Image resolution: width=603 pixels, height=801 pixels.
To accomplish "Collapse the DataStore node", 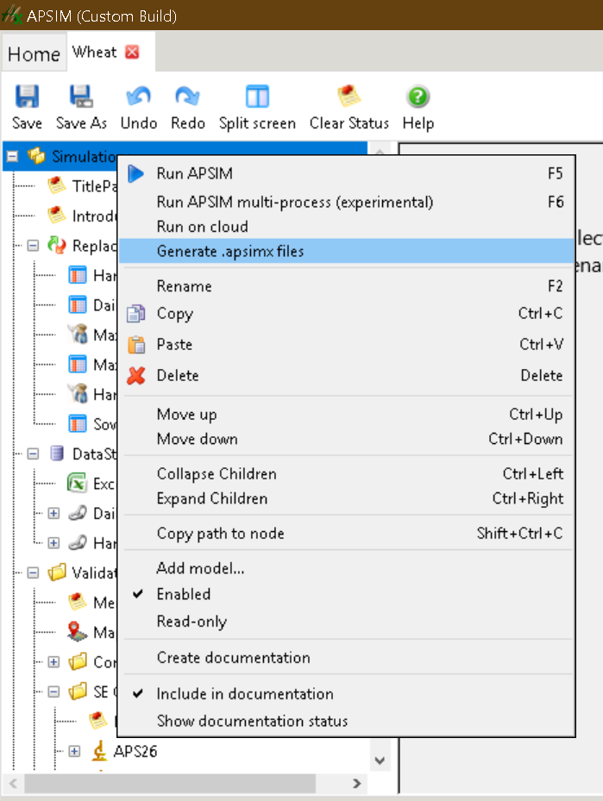I will point(34,454).
